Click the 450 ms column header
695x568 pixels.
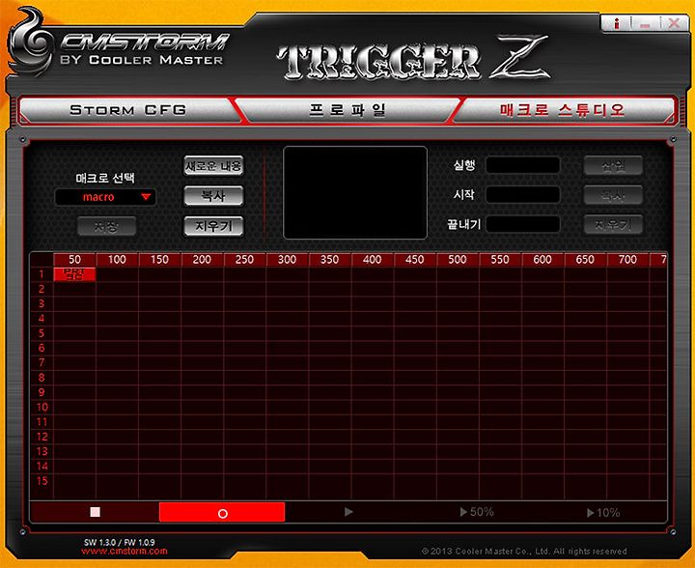click(415, 260)
